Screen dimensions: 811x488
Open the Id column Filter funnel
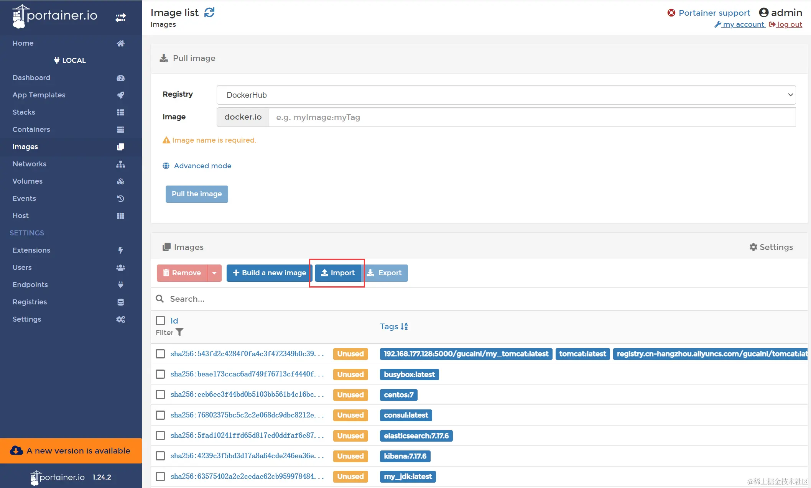179,332
